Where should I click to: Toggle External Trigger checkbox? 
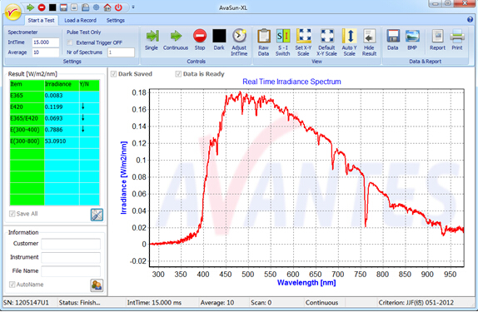(70, 42)
